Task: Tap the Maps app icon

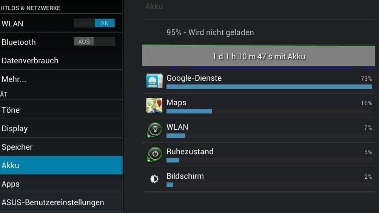Action: click(154, 106)
